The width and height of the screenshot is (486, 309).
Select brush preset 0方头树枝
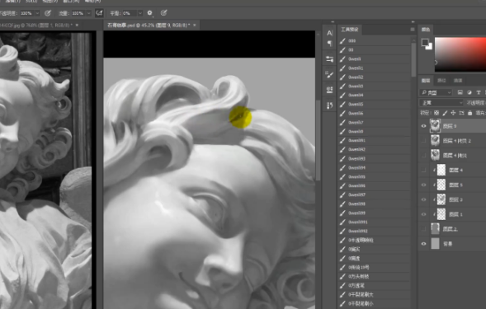[x=375, y=277]
